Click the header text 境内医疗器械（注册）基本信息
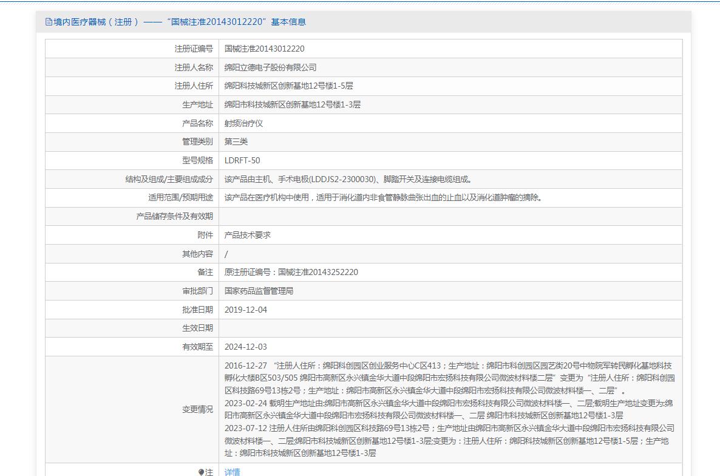 pos(180,22)
